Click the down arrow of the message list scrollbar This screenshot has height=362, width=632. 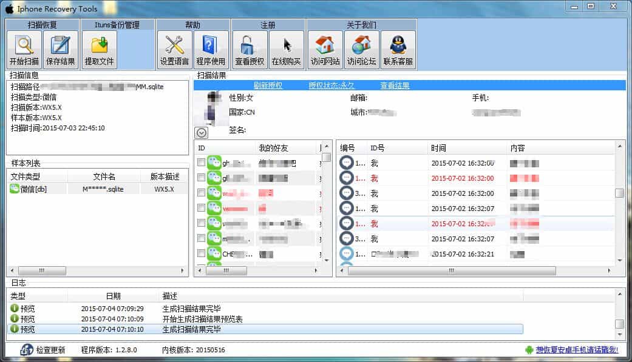coord(619,261)
